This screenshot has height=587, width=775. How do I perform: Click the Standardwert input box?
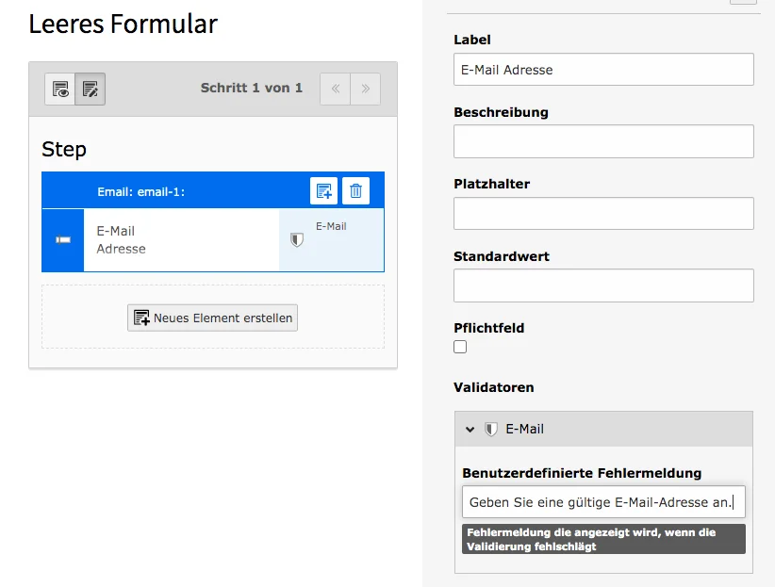(x=603, y=285)
